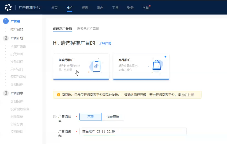This screenshot has width=227, height=144.
Task: Click the platform pinwheel logo icon
Action: (8, 7)
